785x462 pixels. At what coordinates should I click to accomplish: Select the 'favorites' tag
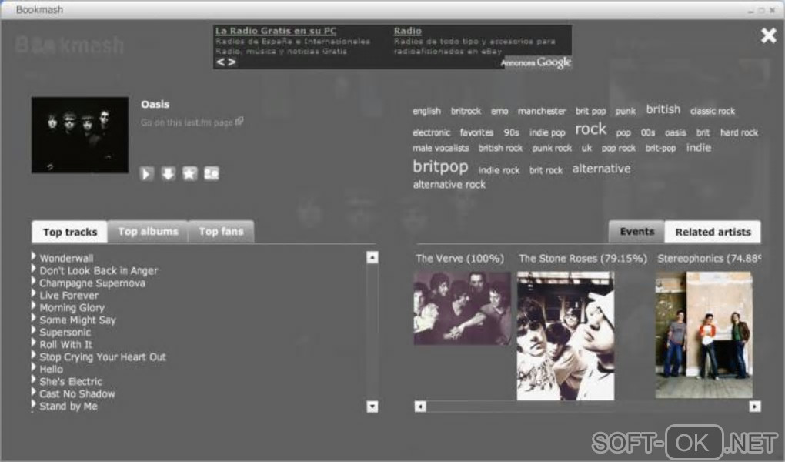[476, 132]
